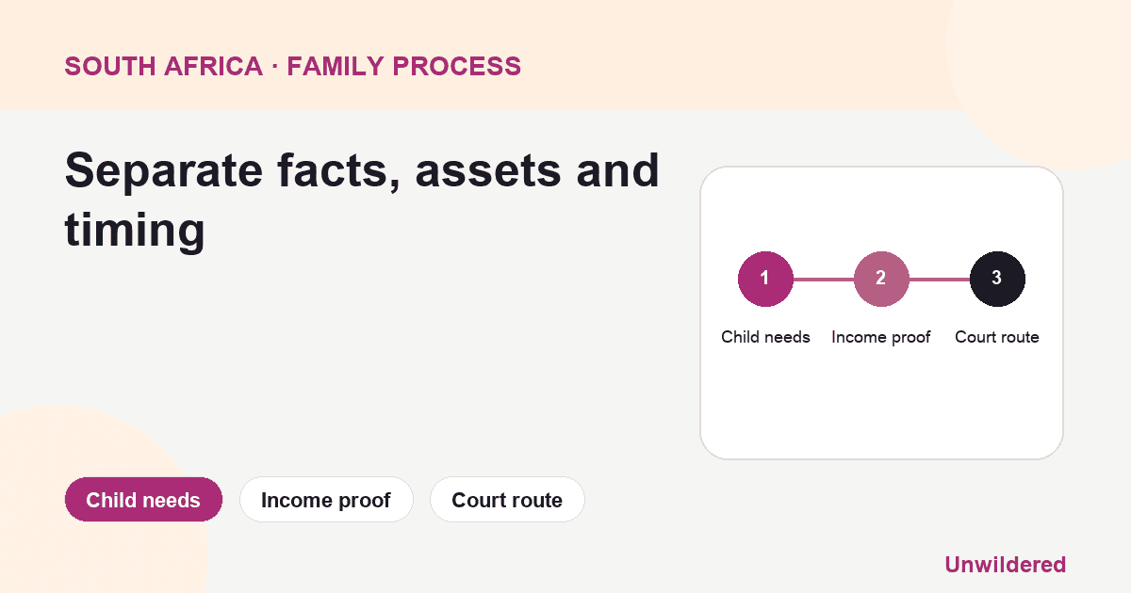The image size is (1131, 593).
Task: Click the South Africa · Family Process heading
Action: [292, 66]
